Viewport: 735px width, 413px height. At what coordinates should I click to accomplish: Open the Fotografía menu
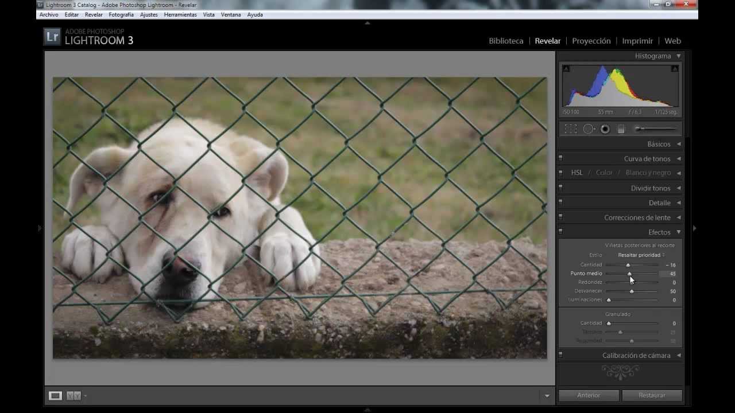coord(121,15)
